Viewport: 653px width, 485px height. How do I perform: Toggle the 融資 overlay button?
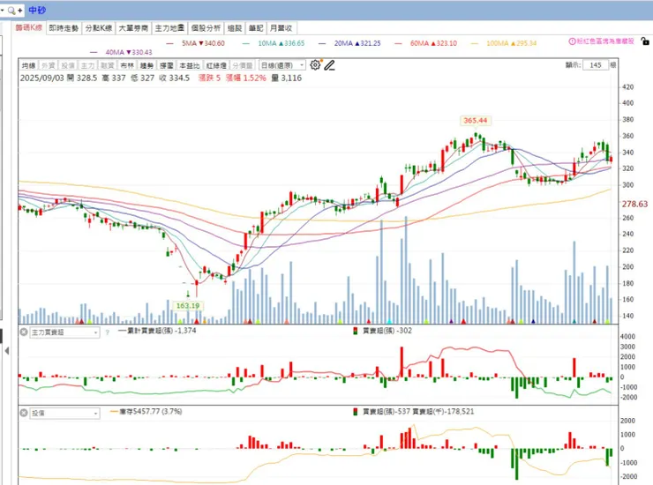107,65
